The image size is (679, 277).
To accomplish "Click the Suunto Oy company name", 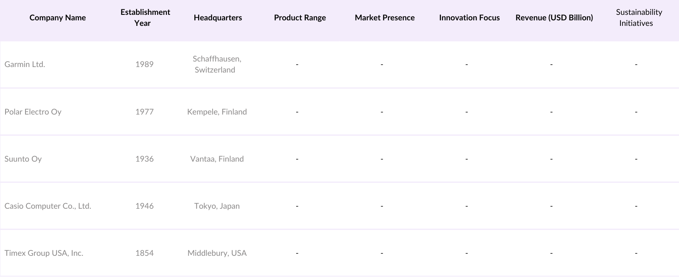I will (x=23, y=159).
